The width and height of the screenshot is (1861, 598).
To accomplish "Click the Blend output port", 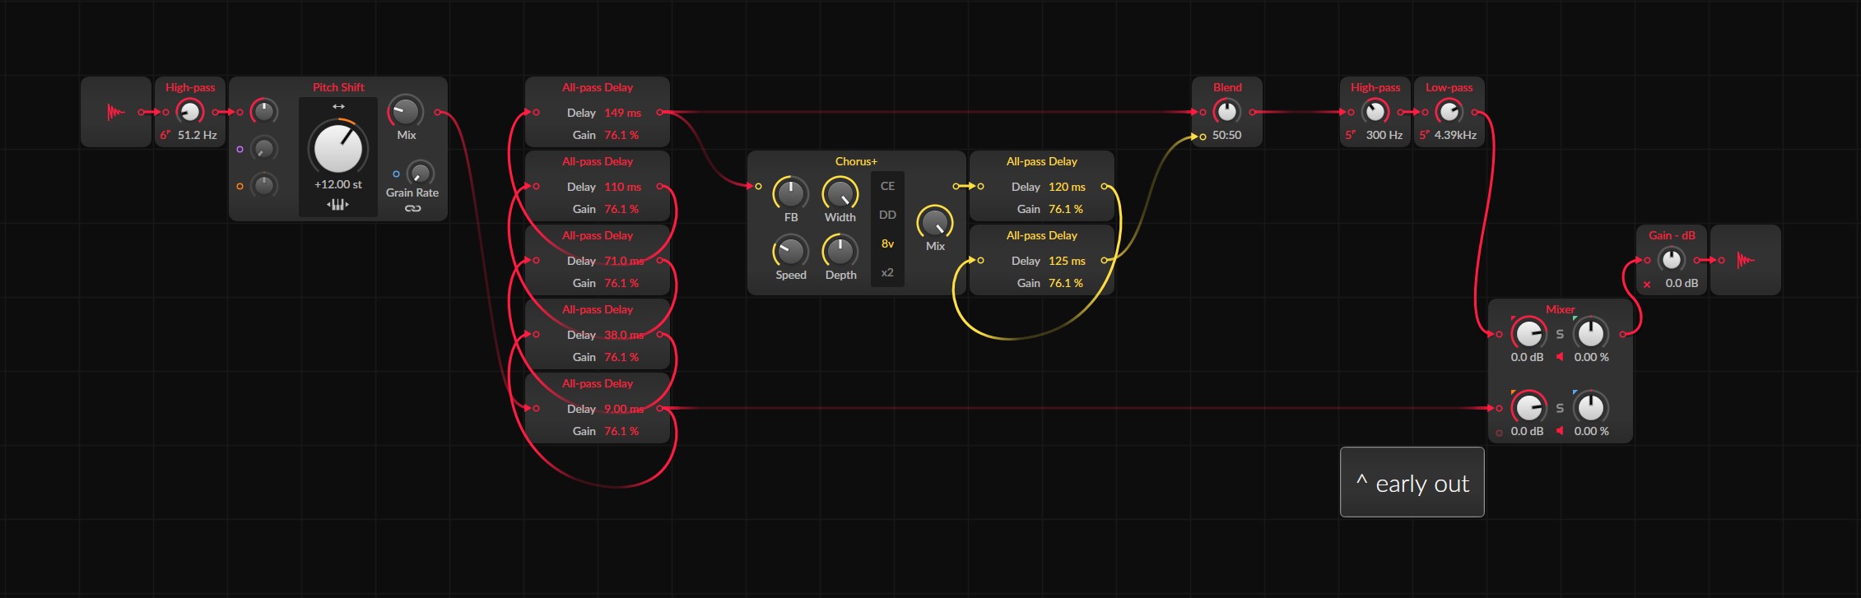I will point(1252,112).
